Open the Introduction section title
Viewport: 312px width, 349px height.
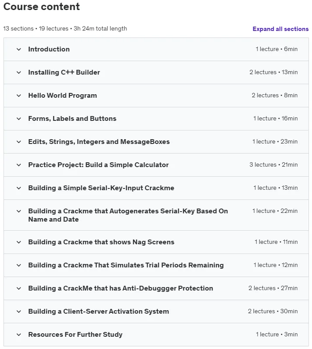49,49
